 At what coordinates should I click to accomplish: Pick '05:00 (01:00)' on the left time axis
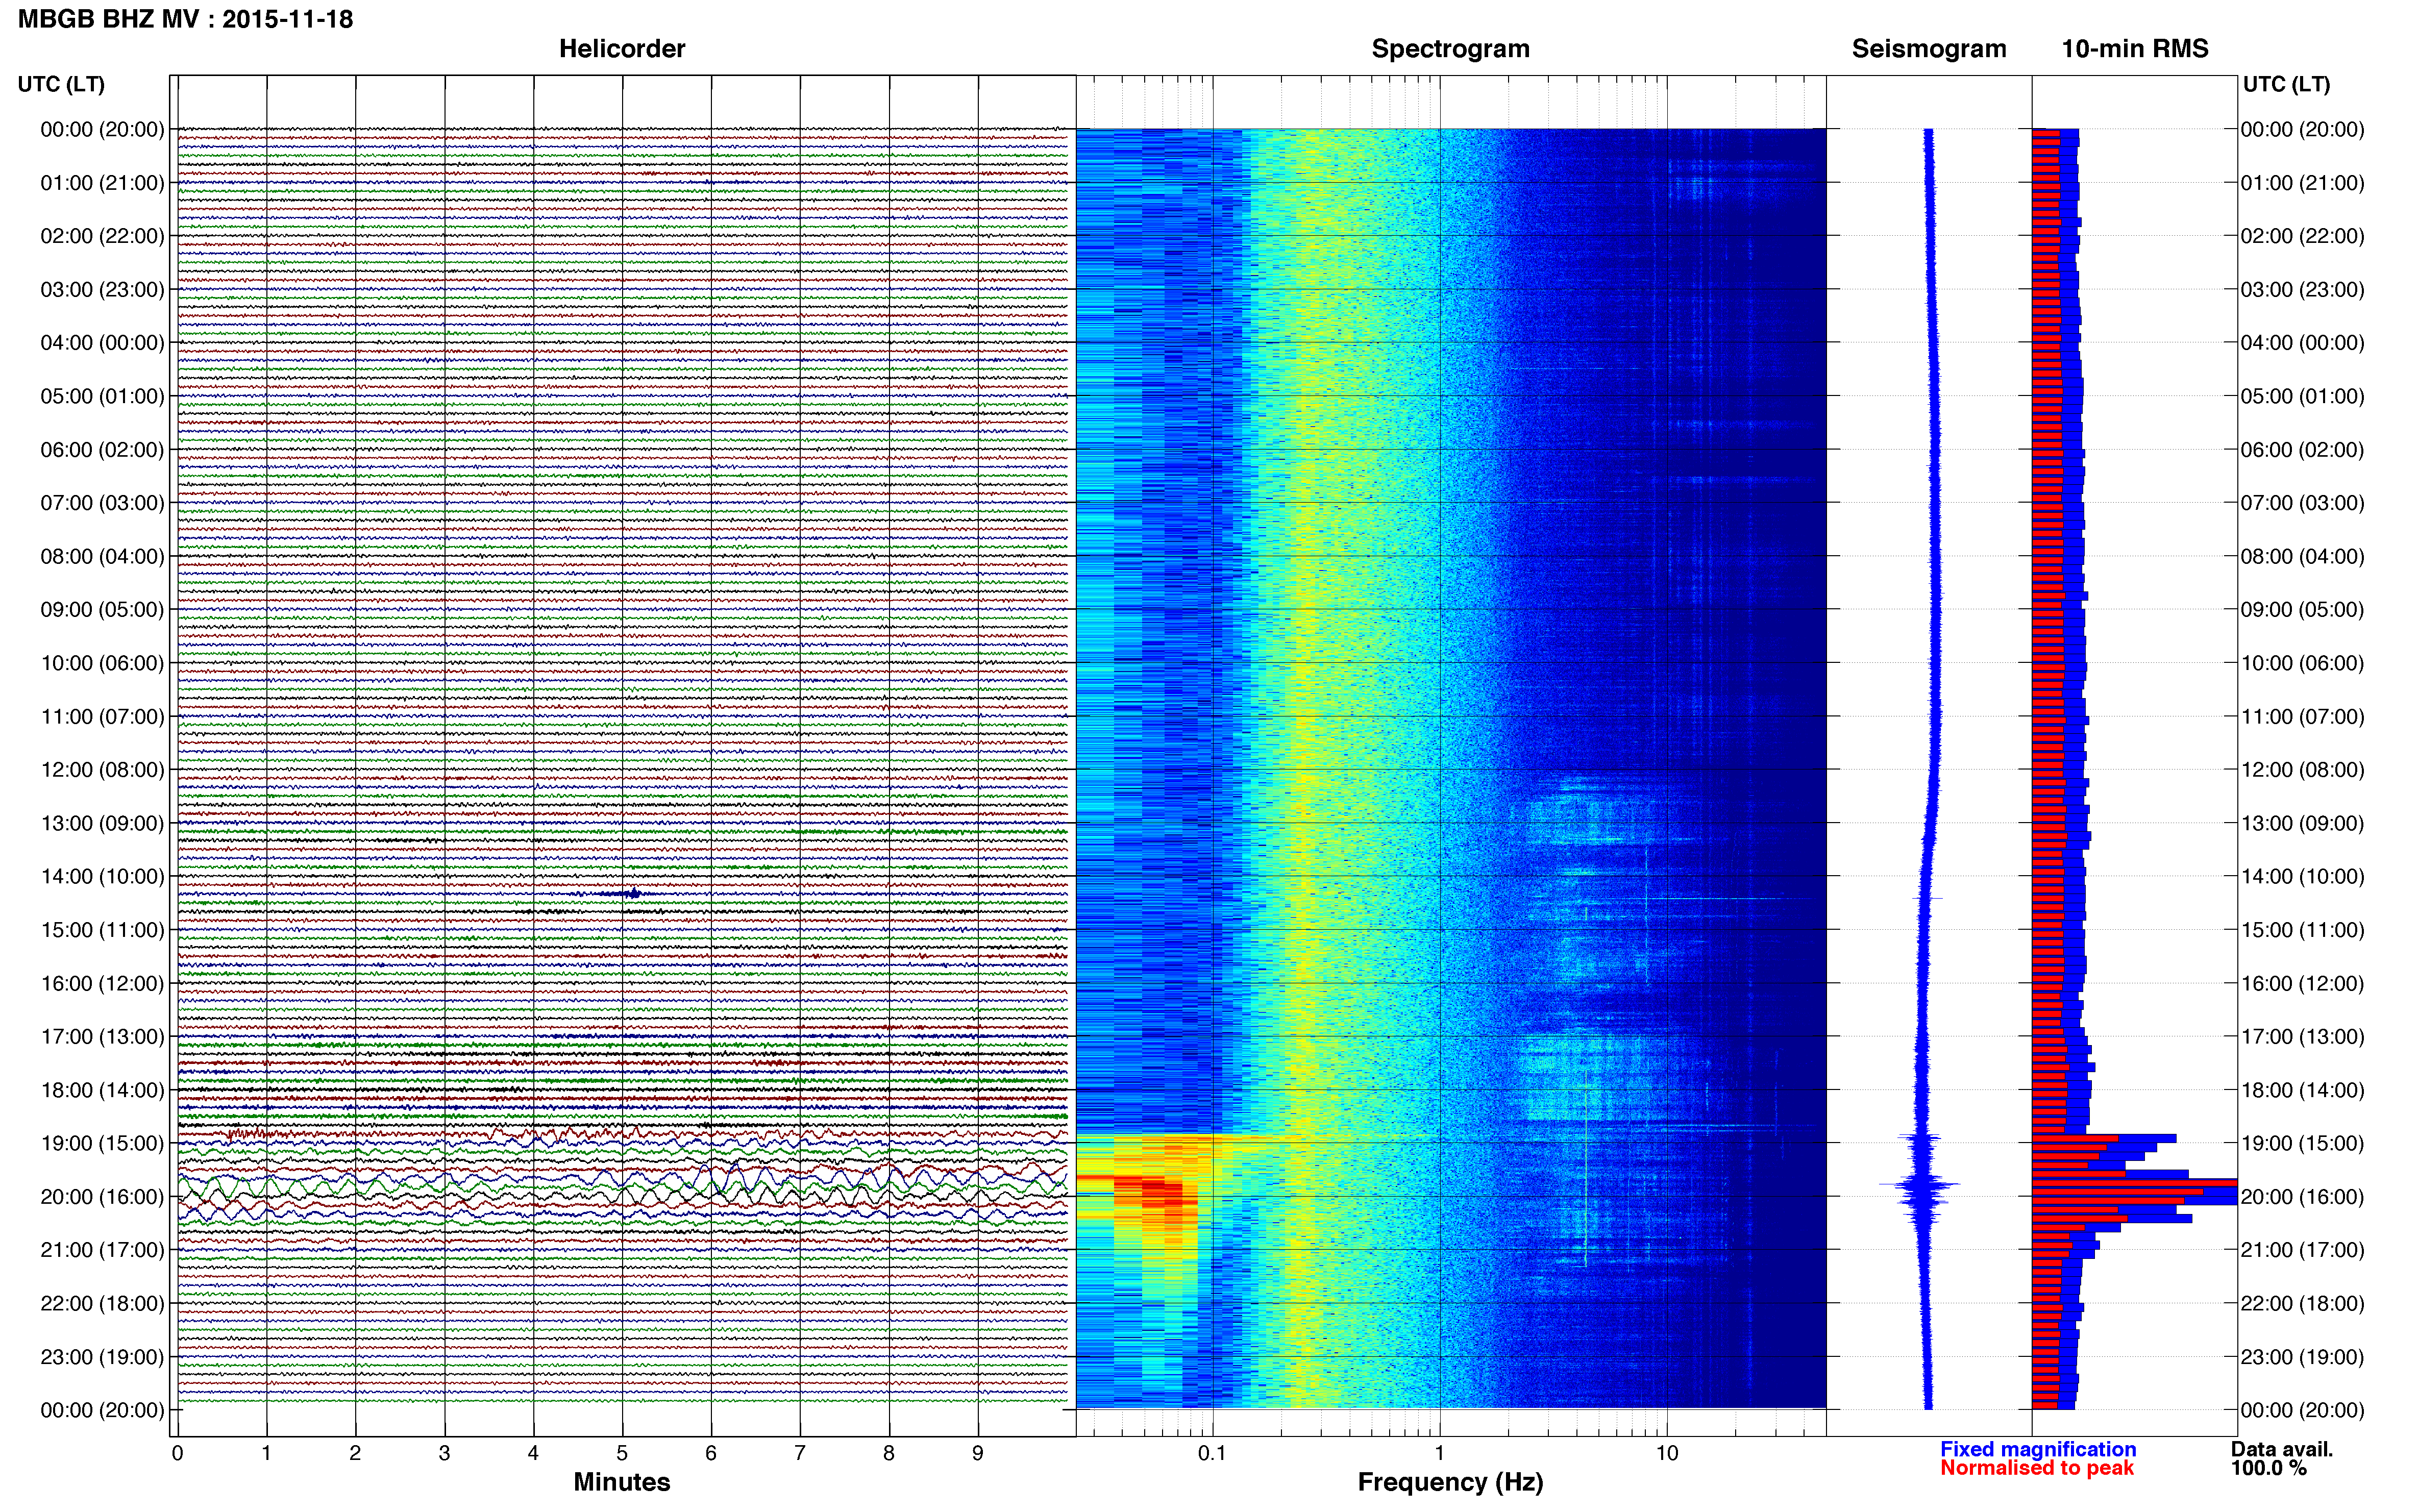click(x=102, y=396)
